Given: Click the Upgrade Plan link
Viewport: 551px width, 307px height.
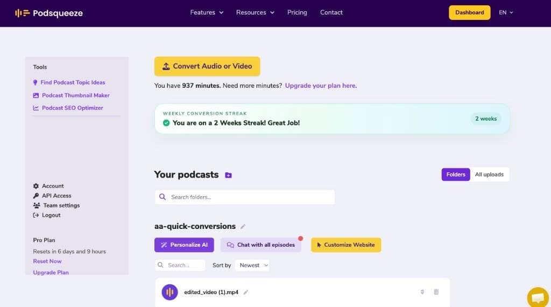Looking at the screenshot, I should coord(51,273).
